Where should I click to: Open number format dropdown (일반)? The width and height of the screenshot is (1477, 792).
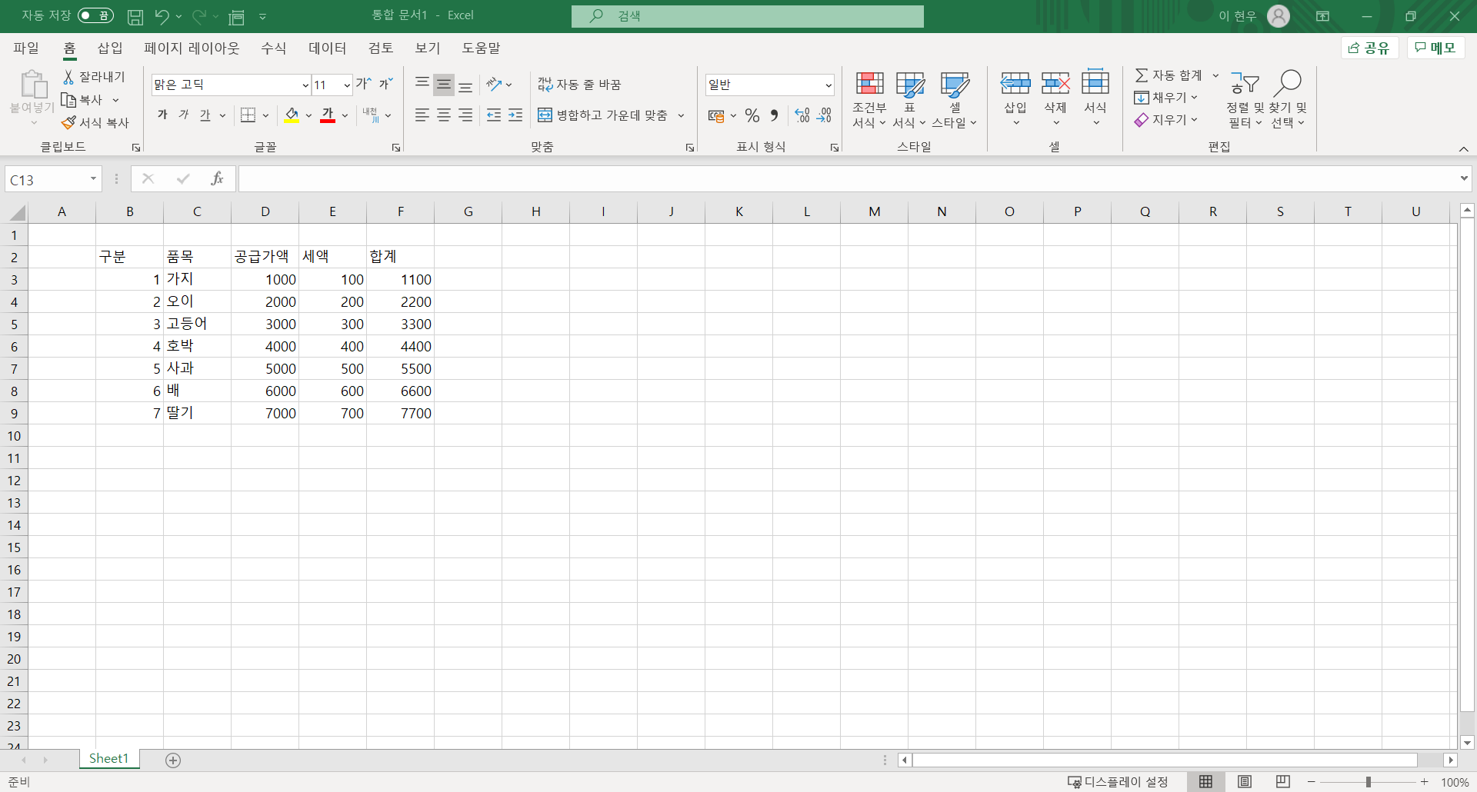(x=828, y=85)
